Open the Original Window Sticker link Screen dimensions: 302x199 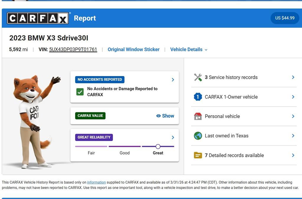(x=134, y=49)
